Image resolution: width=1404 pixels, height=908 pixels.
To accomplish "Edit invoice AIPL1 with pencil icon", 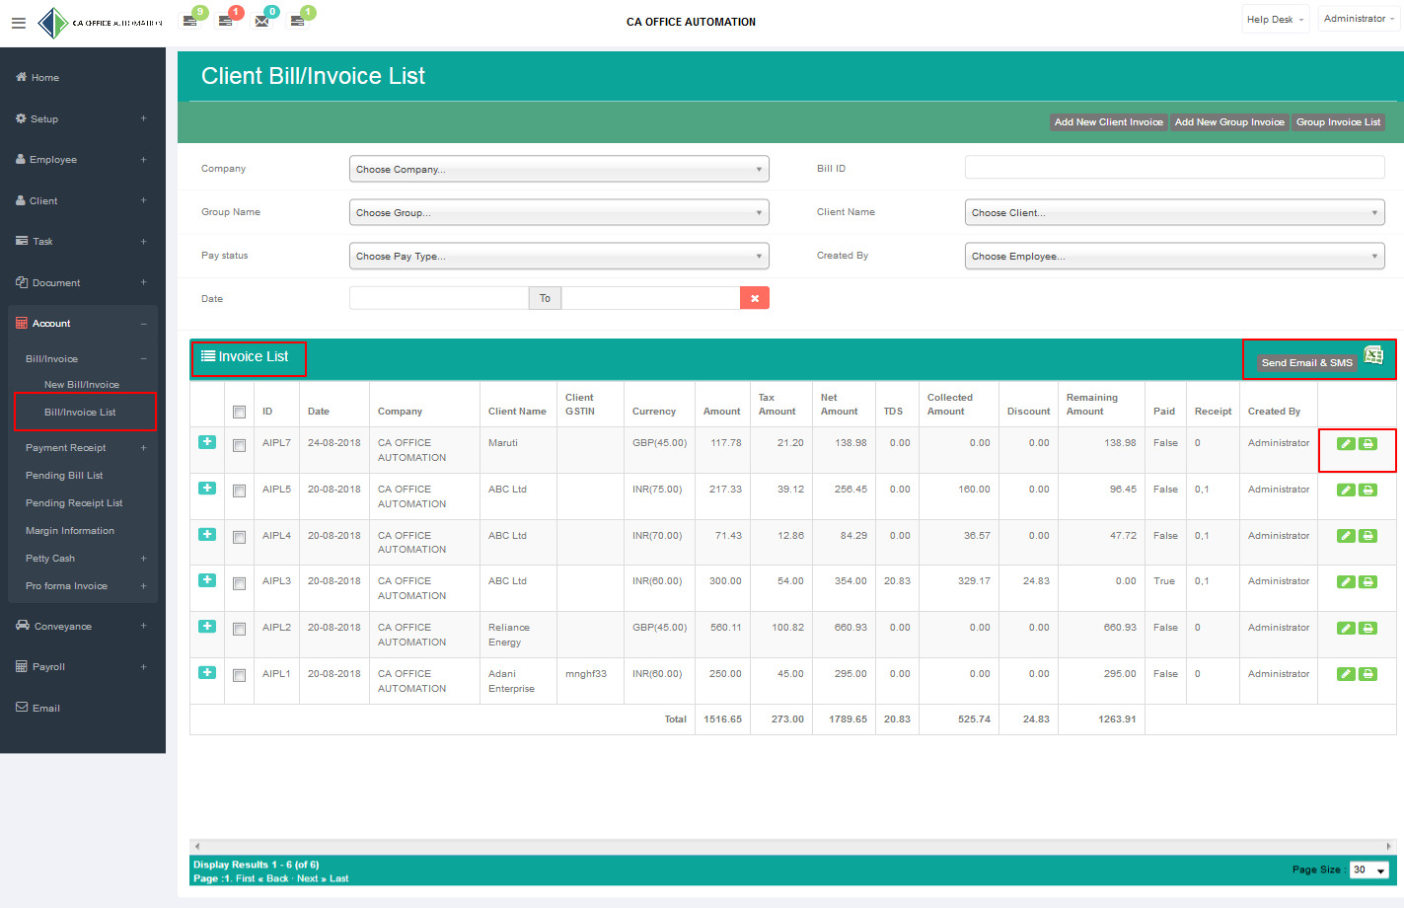I will [1346, 674].
